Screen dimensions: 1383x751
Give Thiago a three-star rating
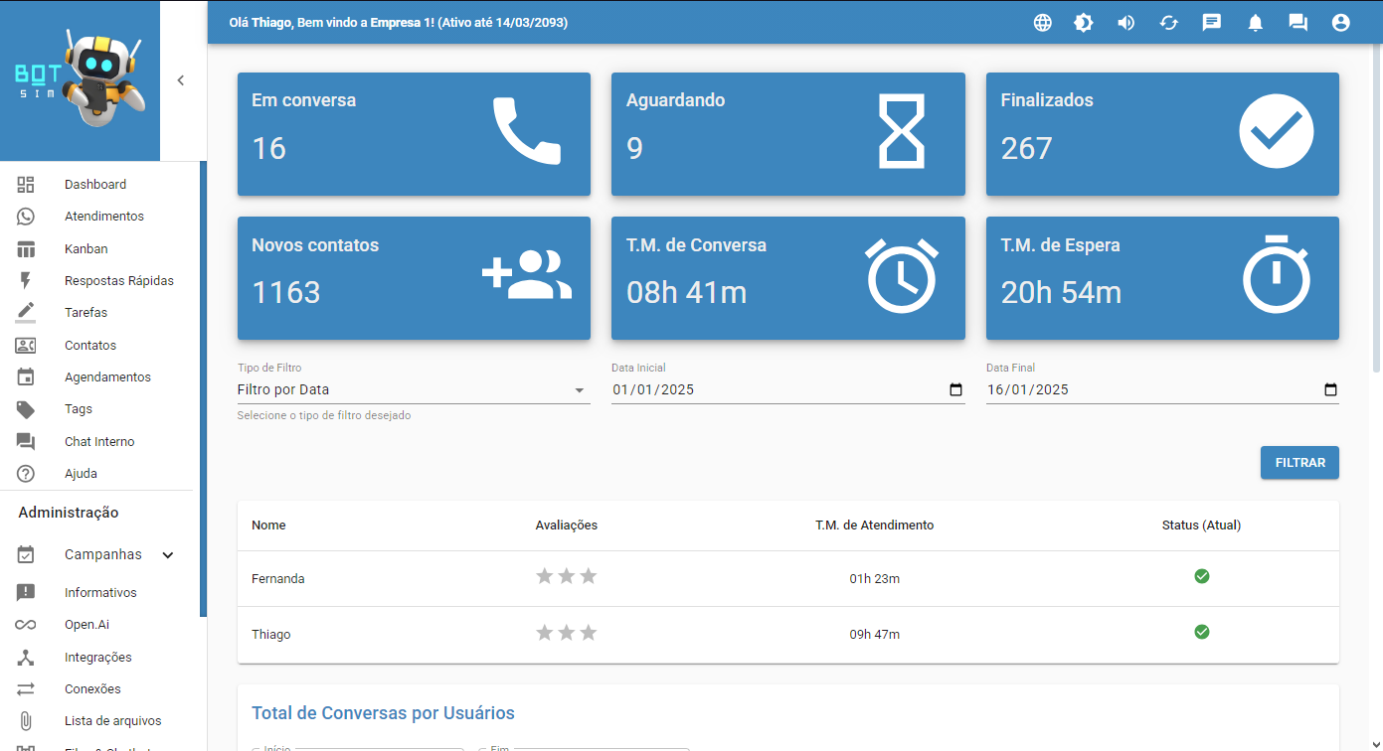(x=588, y=632)
